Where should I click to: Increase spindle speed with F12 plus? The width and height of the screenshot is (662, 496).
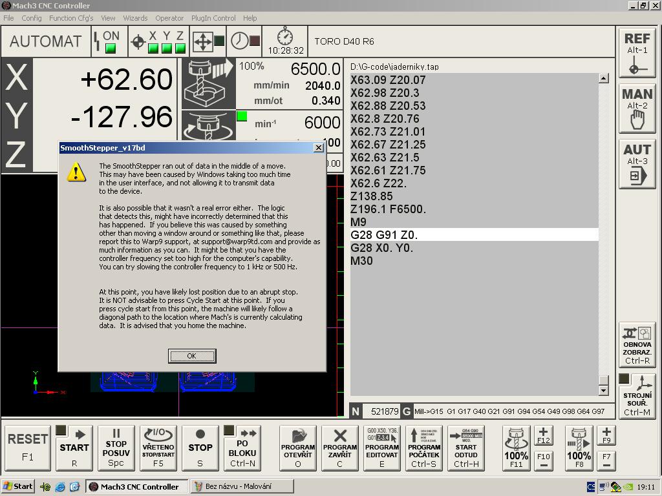pos(543,436)
